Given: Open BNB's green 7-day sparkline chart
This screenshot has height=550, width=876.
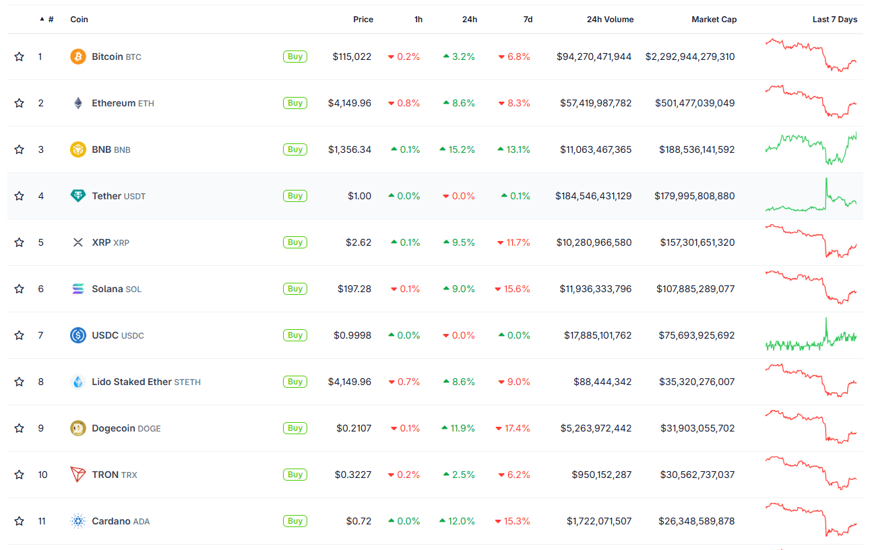Looking at the screenshot, I should [811, 149].
